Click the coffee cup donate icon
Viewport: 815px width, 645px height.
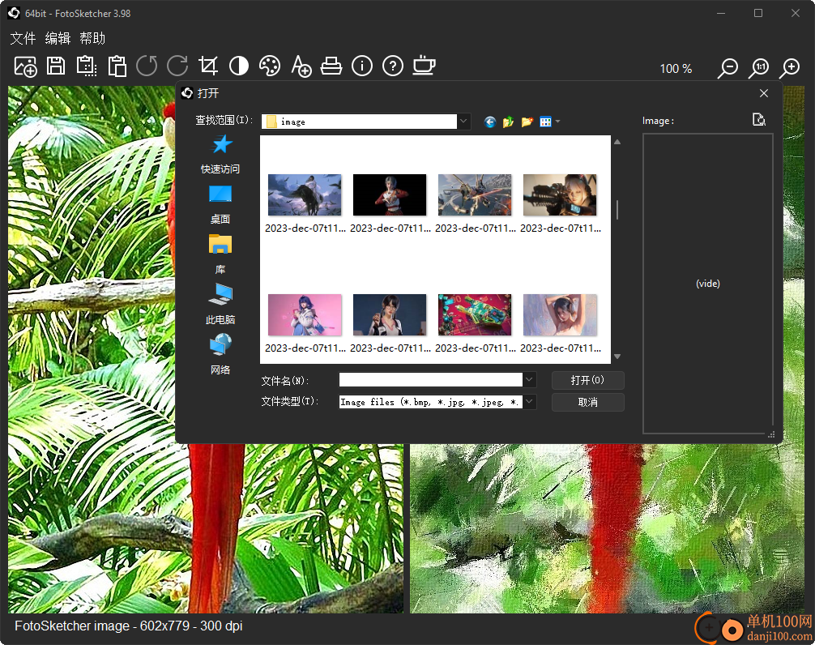click(425, 66)
